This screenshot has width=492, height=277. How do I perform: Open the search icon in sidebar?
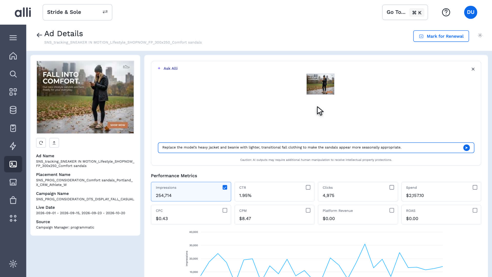point(13,74)
